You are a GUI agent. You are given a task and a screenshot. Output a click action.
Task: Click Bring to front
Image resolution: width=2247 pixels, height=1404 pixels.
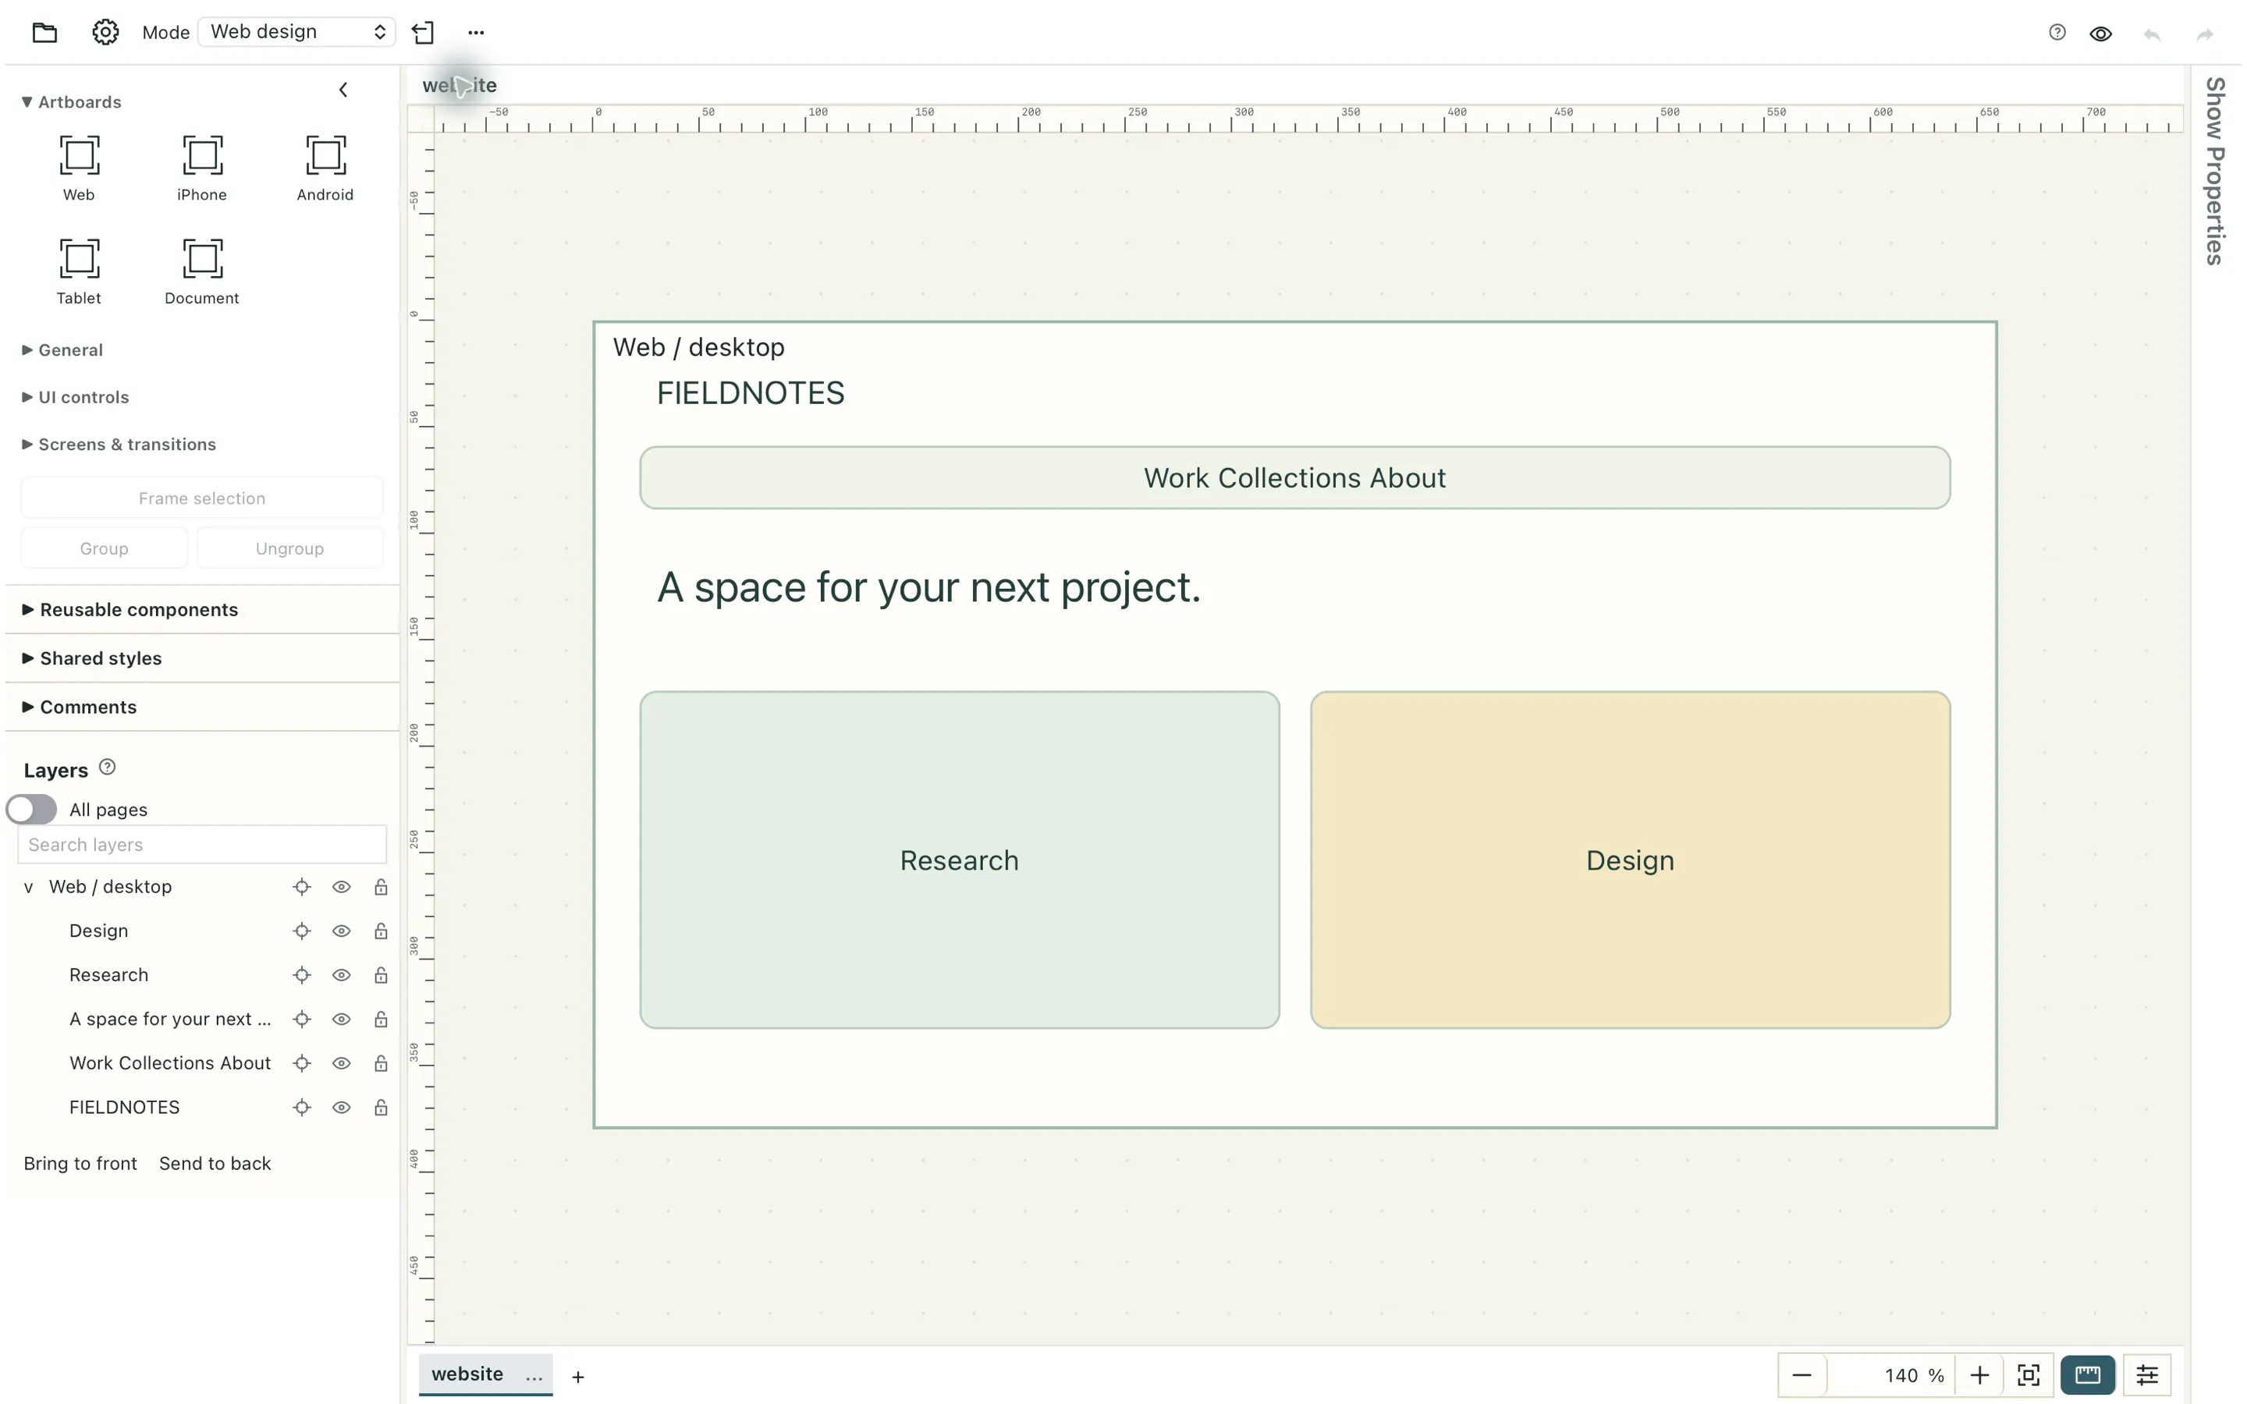80,1164
